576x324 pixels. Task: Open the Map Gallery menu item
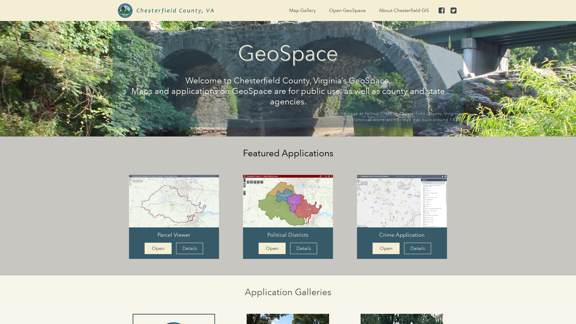pos(302,10)
